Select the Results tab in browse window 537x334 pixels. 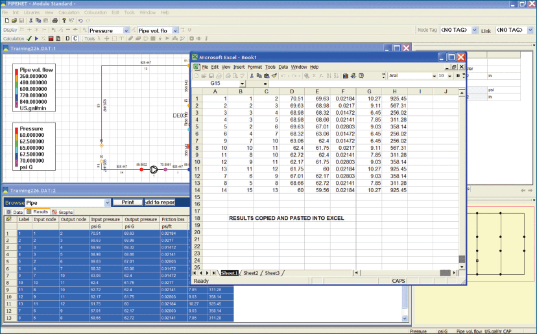point(37,211)
